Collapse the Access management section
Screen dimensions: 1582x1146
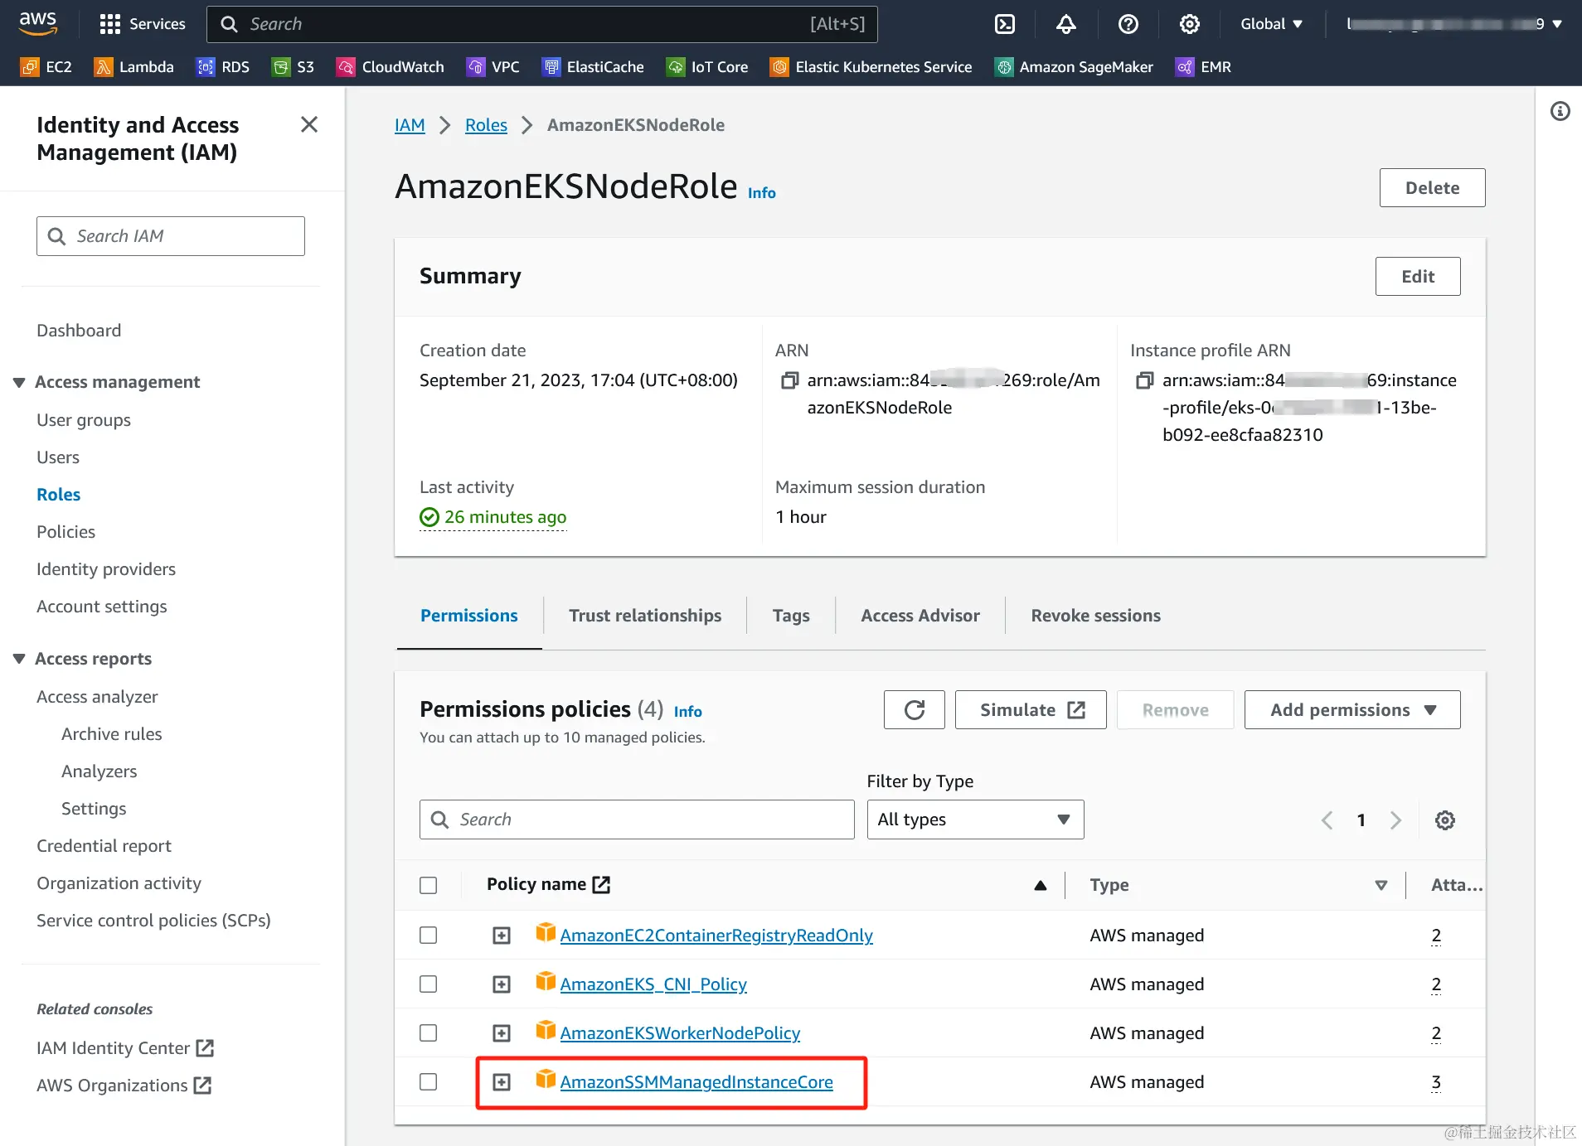coord(19,382)
